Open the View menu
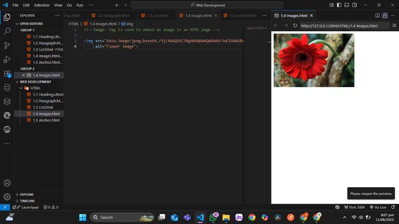Viewport: 399px width, 224px height. pos(58,5)
